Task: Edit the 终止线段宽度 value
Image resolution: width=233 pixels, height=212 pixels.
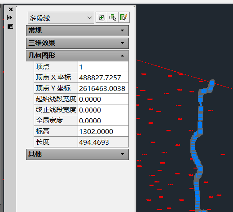Action: tap(103, 110)
